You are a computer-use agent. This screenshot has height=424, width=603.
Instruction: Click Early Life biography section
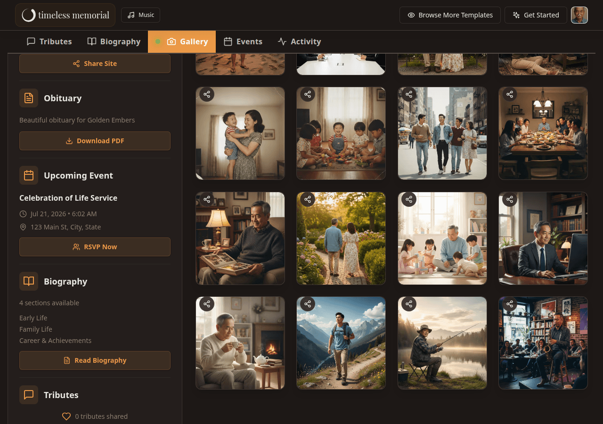[x=33, y=318]
